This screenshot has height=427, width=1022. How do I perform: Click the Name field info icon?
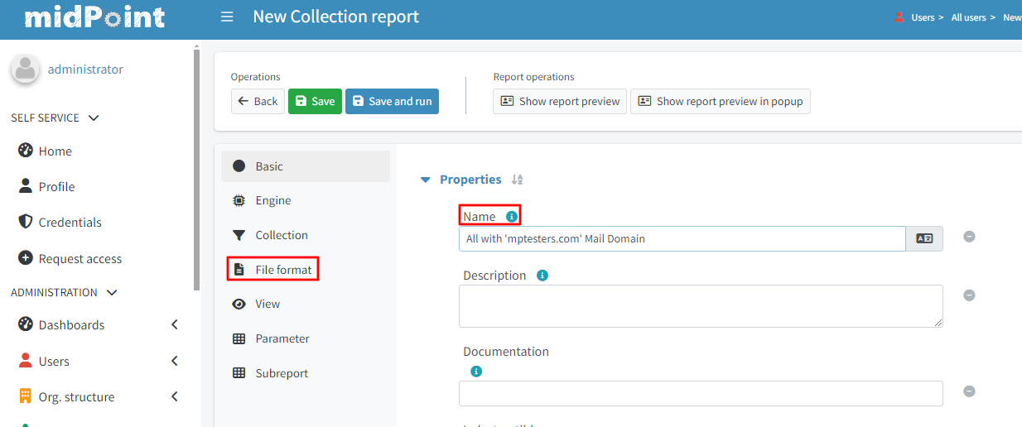click(x=512, y=216)
